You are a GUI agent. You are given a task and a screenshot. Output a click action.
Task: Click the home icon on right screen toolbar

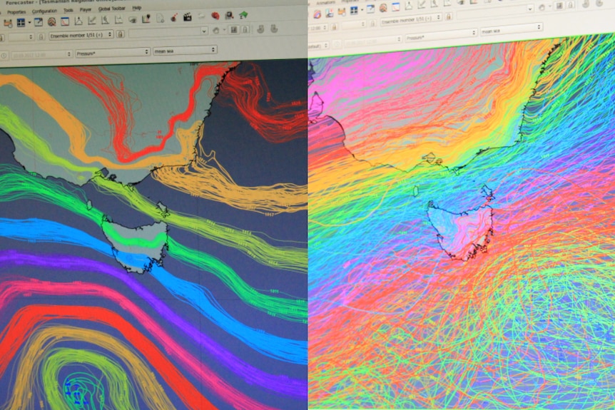pos(542,7)
